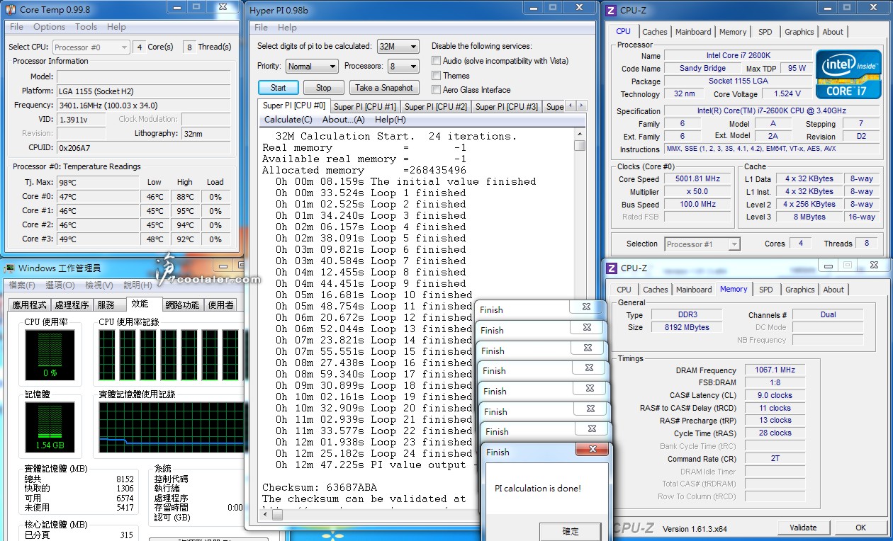Switch to CPU tab in lower CPU-Z window
The height and width of the screenshot is (541, 893).
point(624,290)
